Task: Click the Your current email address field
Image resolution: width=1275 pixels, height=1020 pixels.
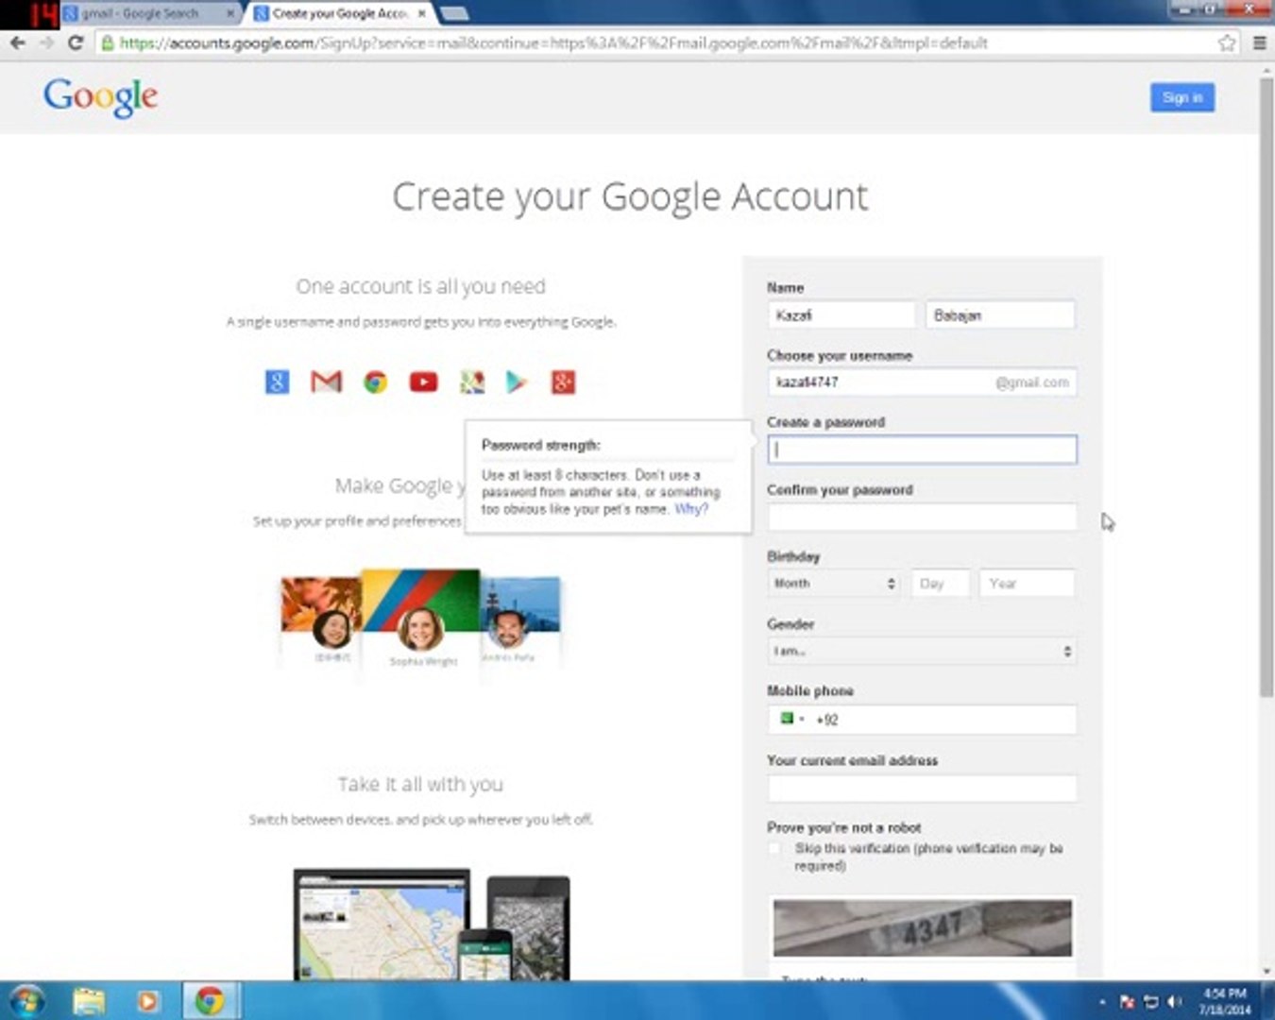Action: (922, 789)
